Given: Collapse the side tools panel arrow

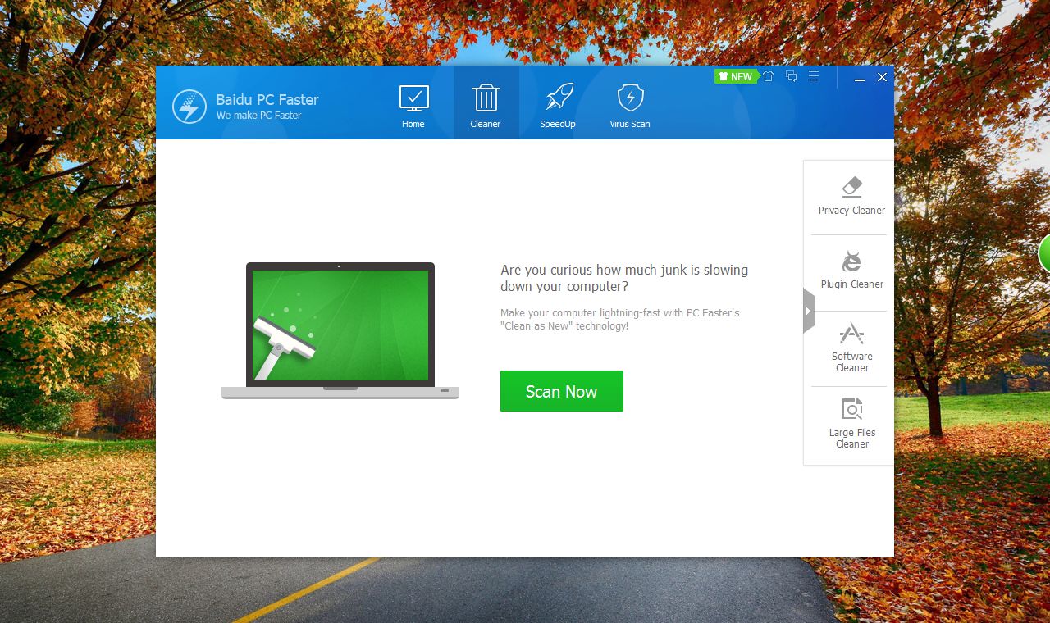Looking at the screenshot, I should 808,311.
